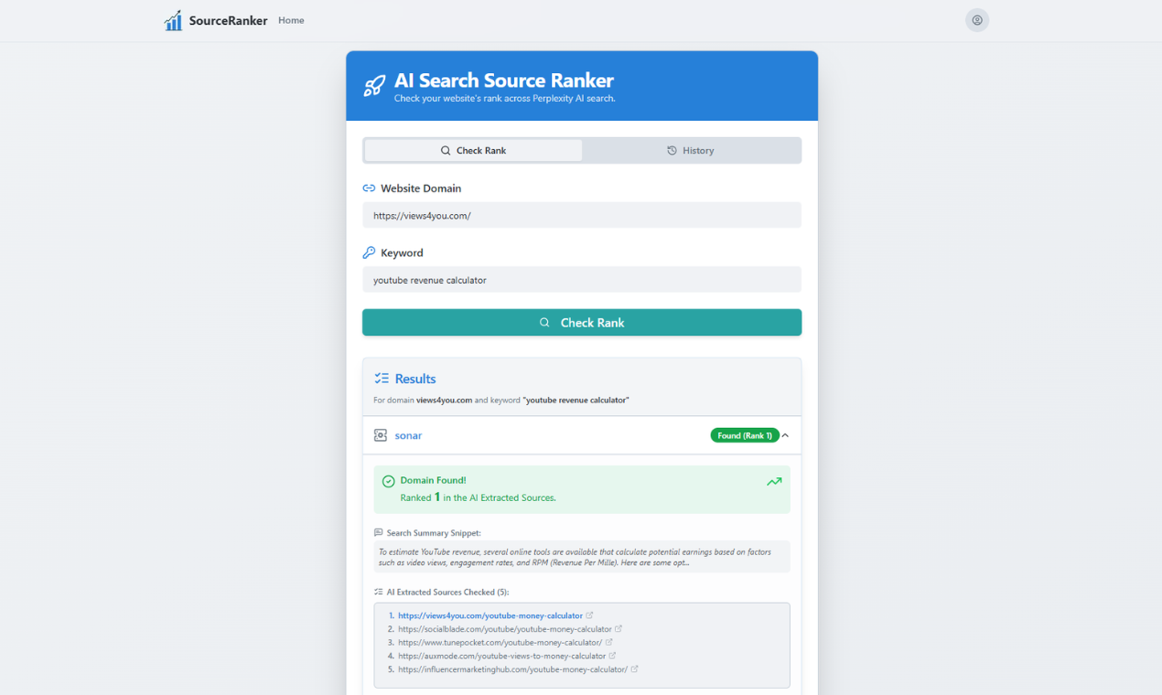Click the SourceRanker bar chart logo icon
Viewport: 1162px width, 695px height.
173,20
